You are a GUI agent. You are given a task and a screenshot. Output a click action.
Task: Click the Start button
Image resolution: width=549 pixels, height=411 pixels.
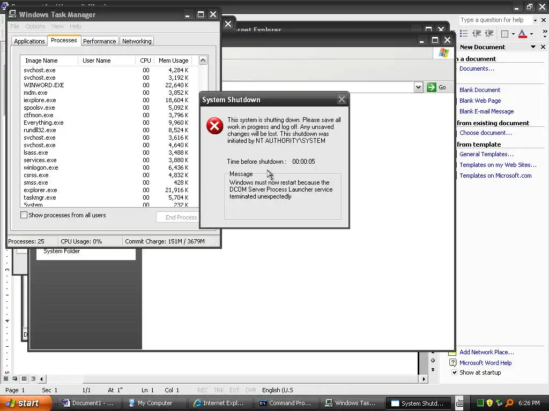[25, 404]
